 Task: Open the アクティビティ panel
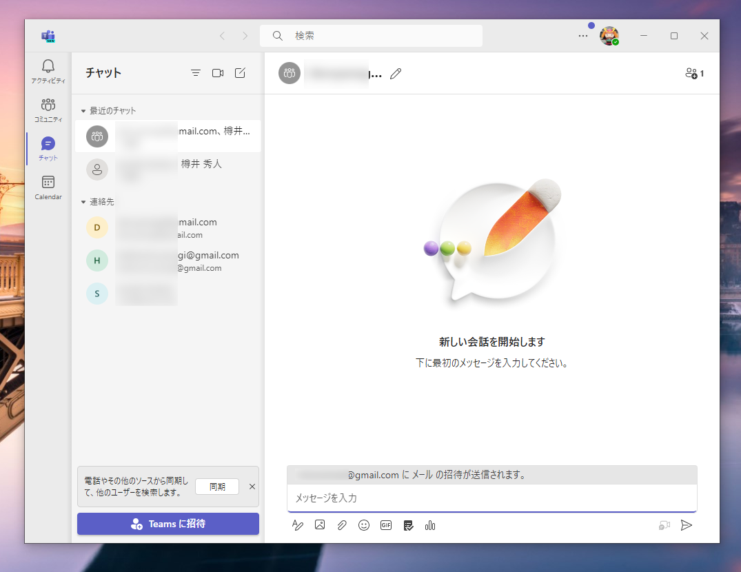pyautogui.click(x=48, y=71)
